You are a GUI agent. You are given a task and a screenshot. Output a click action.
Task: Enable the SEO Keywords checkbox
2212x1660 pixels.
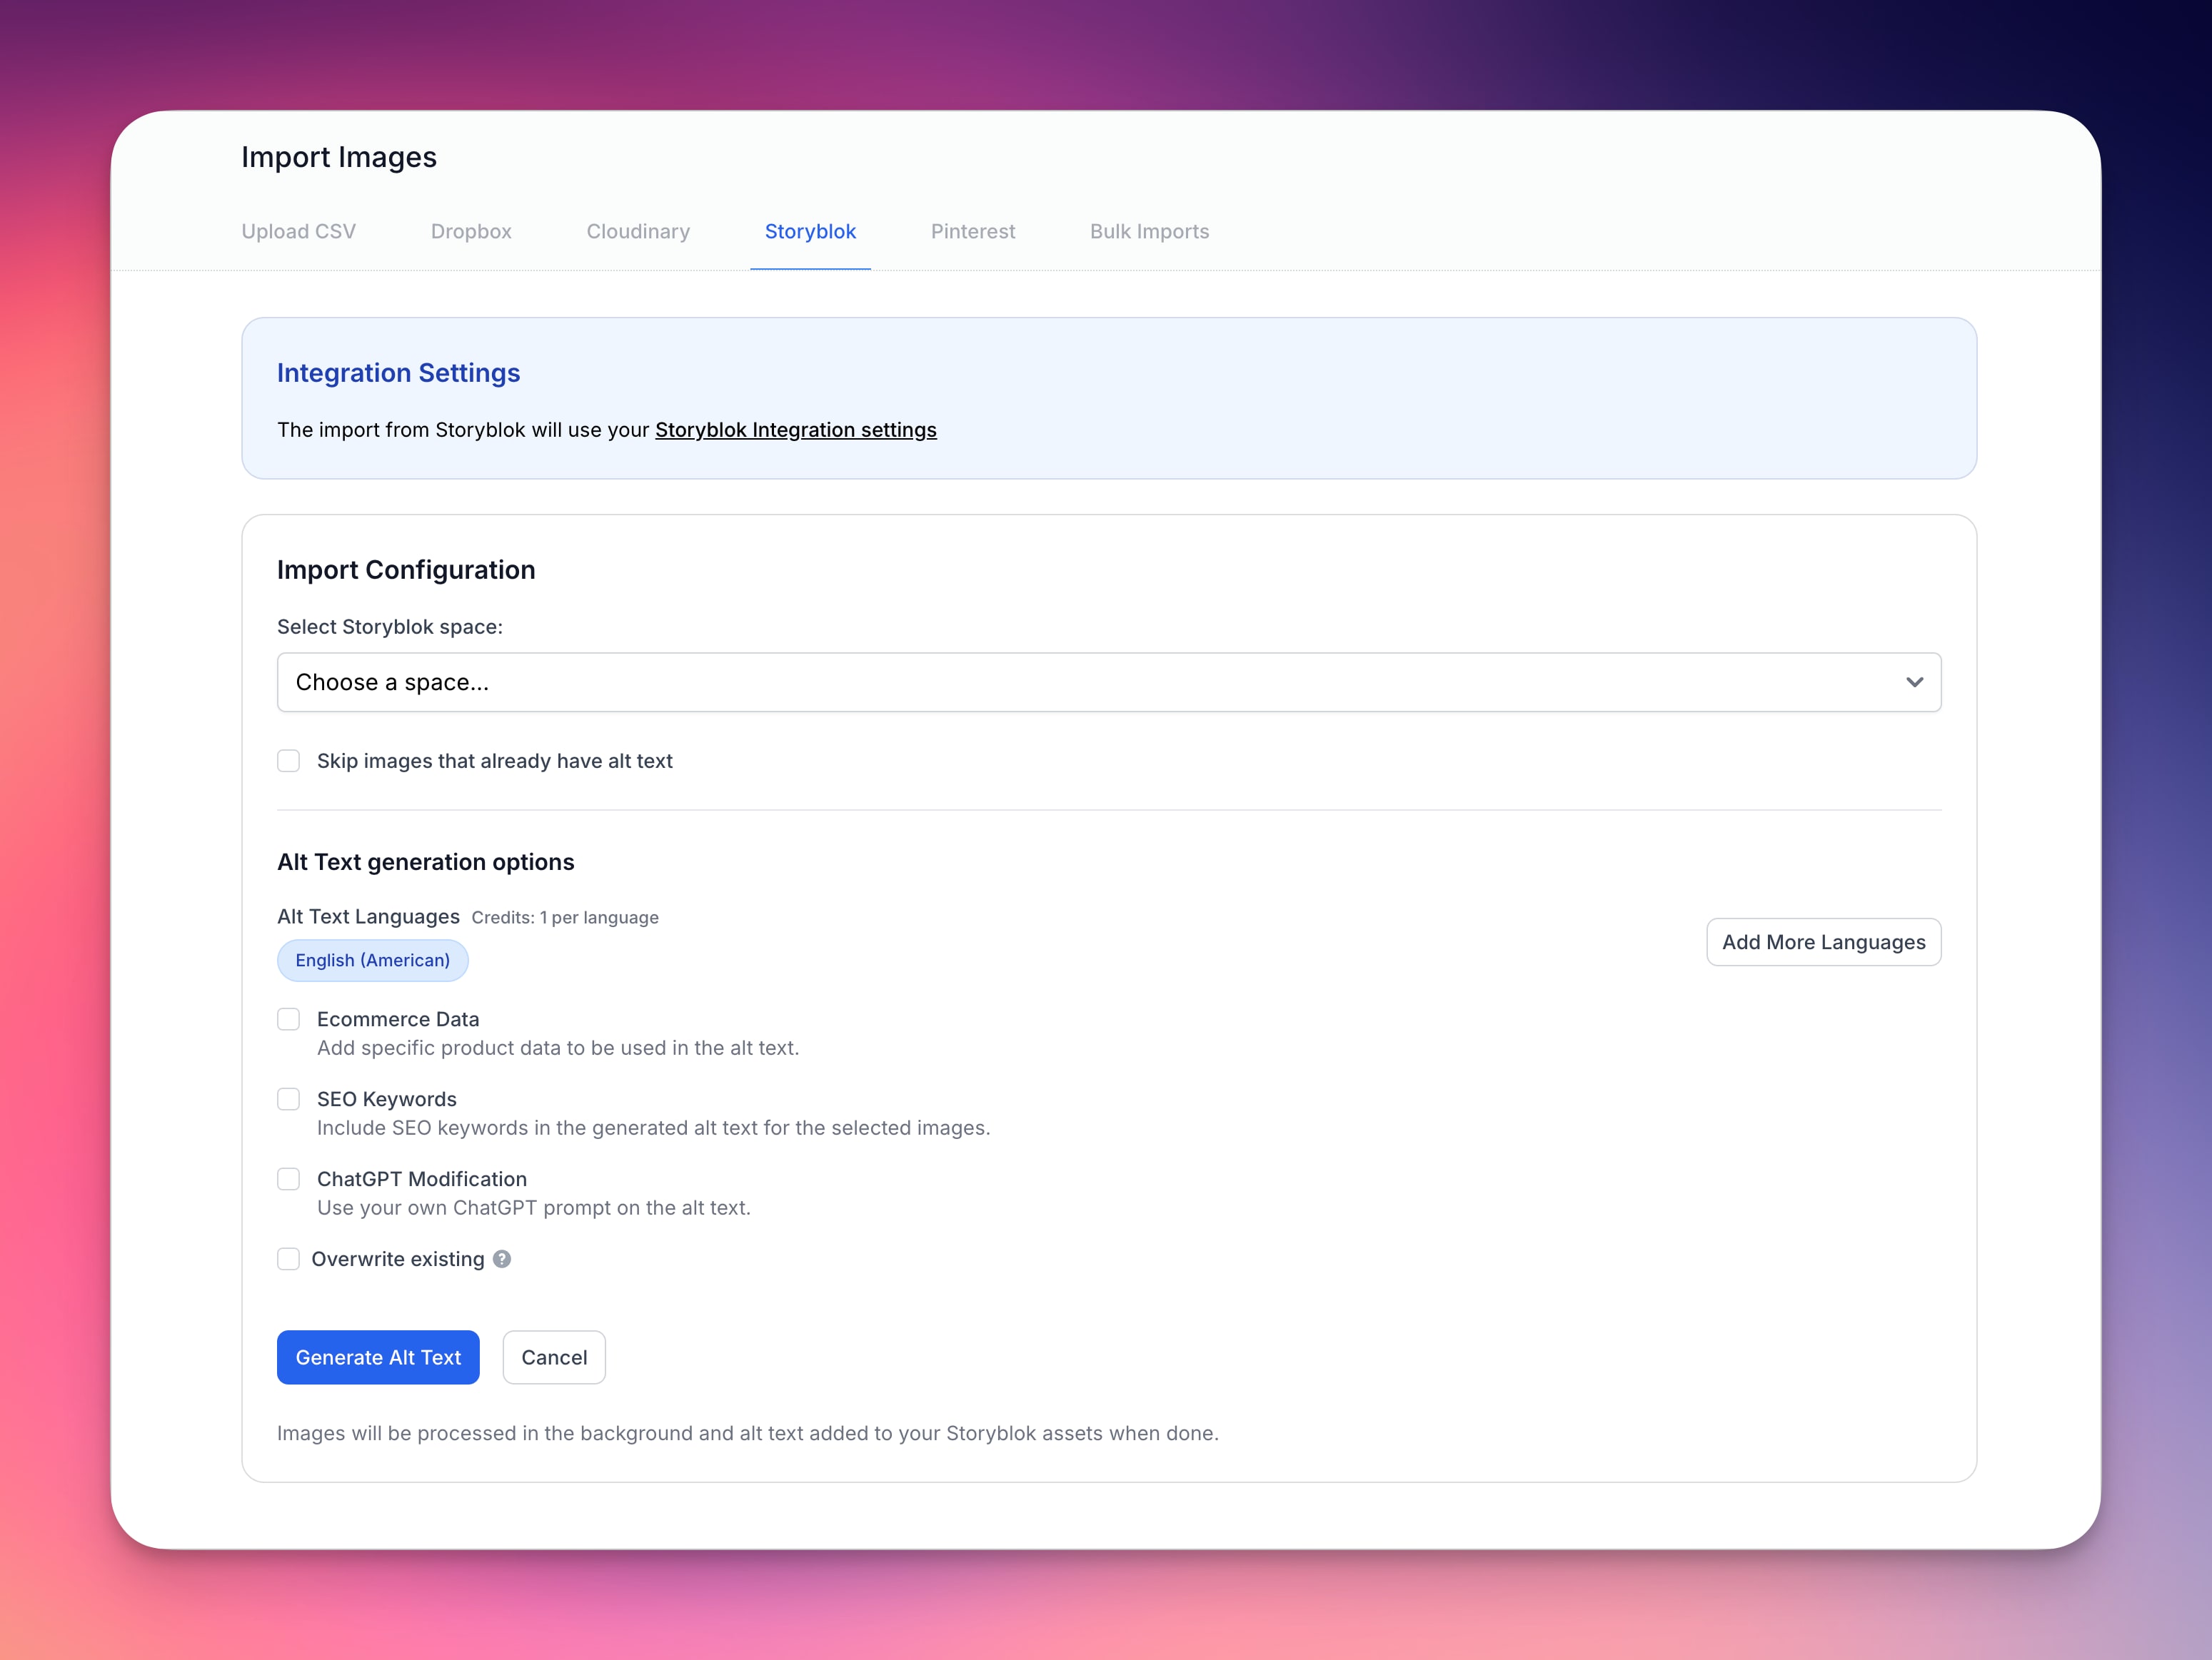(x=289, y=1099)
